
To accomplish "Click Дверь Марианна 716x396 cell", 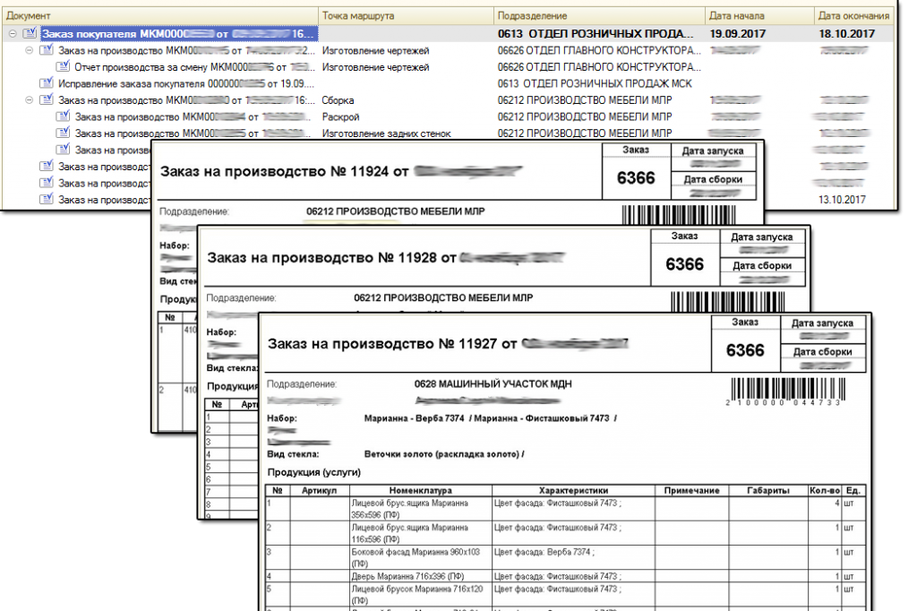I will click(421, 576).
